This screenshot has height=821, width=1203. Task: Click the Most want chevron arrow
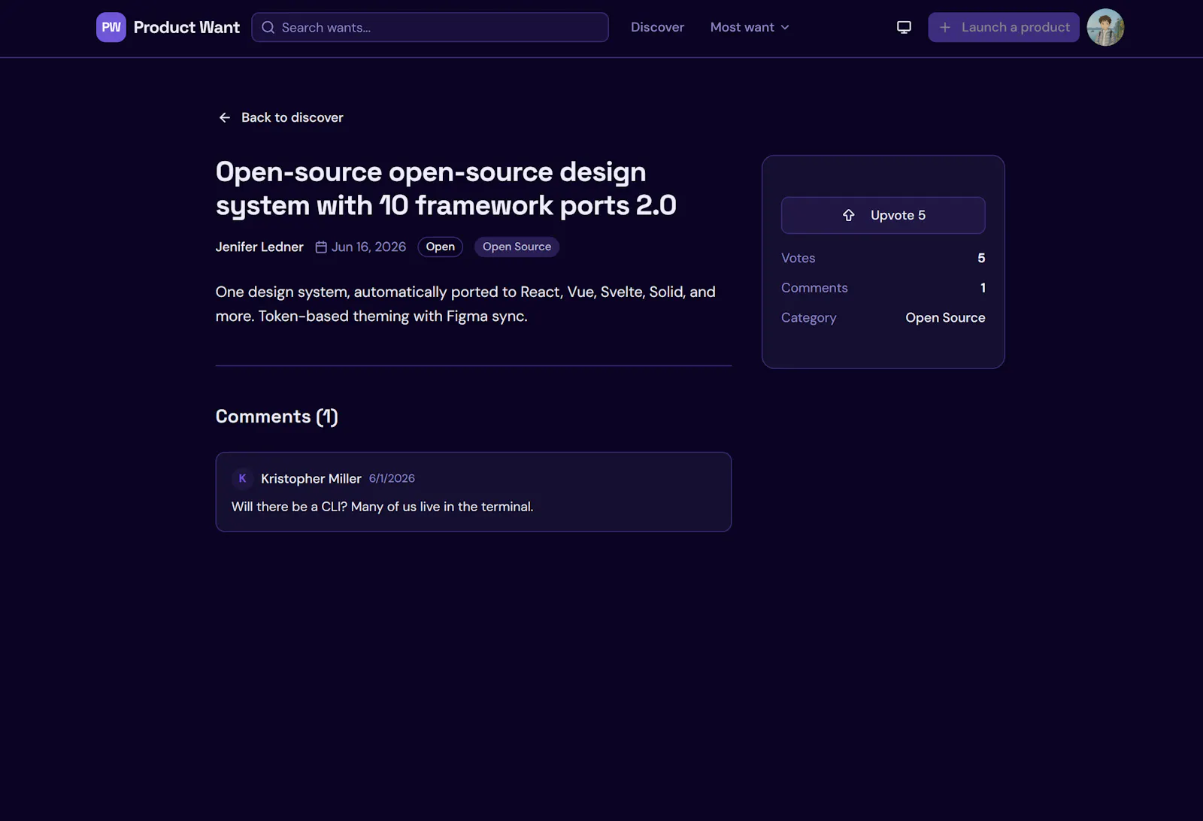tap(785, 27)
